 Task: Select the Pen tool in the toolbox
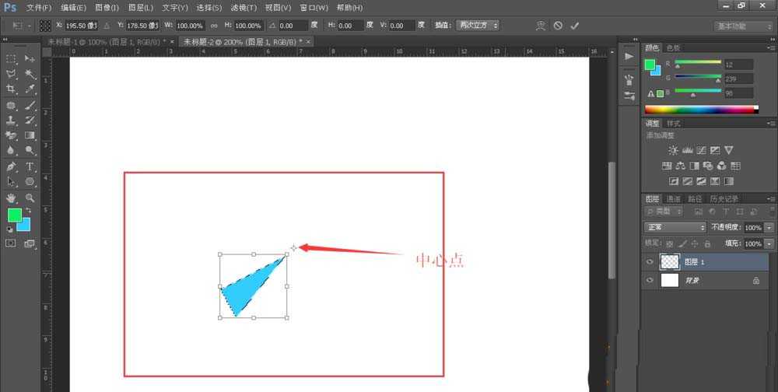pyautogui.click(x=11, y=166)
